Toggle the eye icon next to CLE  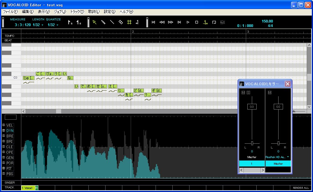pyautogui.click(x=4, y=147)
